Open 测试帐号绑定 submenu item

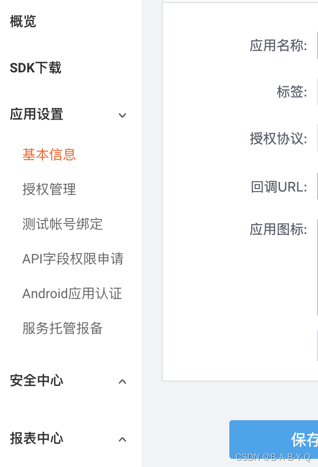(63, 224)
